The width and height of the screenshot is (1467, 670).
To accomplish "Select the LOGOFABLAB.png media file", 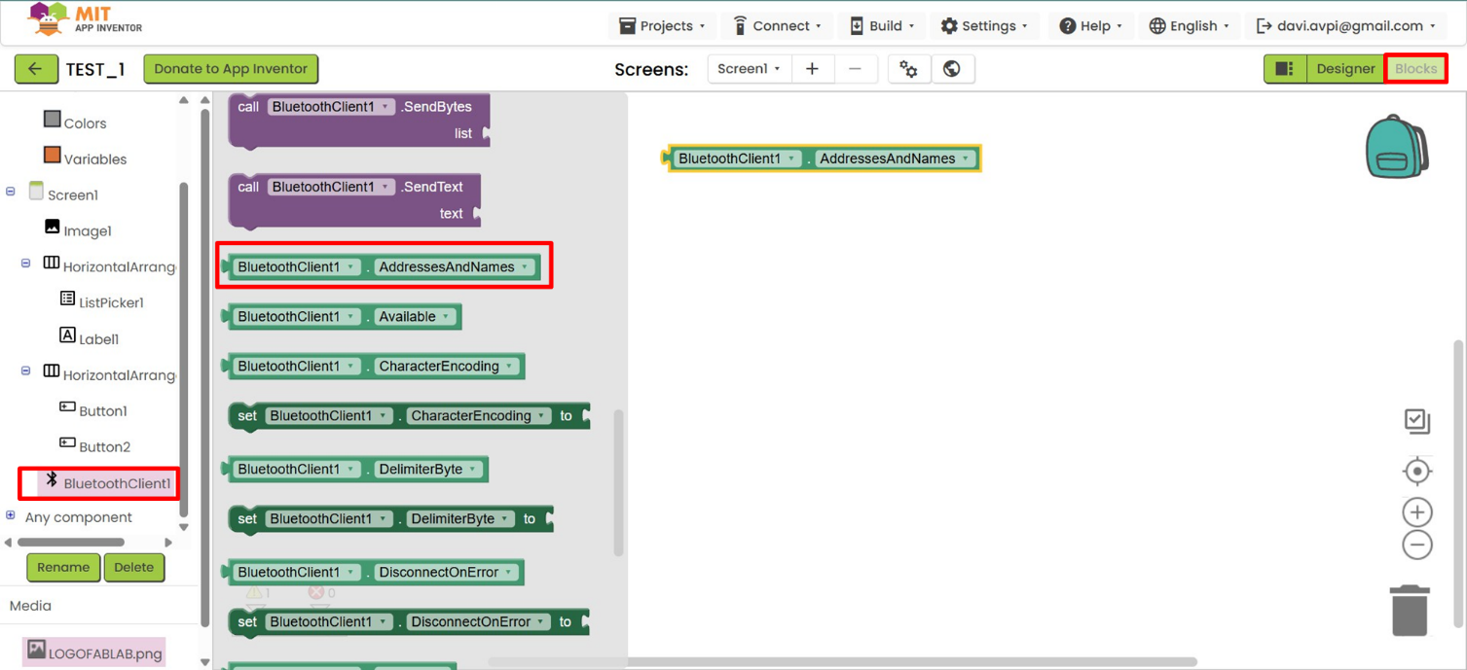I will point(93,652).
